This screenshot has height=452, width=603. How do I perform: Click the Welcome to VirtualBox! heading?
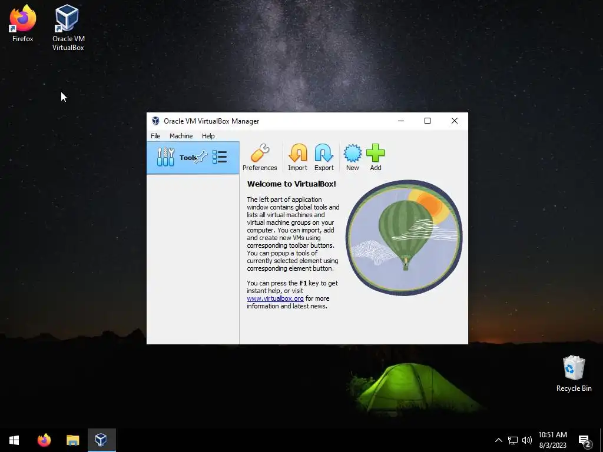pos(291,184)
